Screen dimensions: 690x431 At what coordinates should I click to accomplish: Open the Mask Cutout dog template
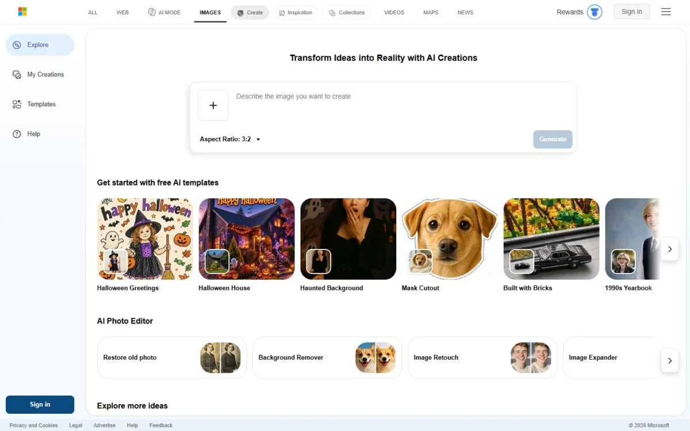450,239
